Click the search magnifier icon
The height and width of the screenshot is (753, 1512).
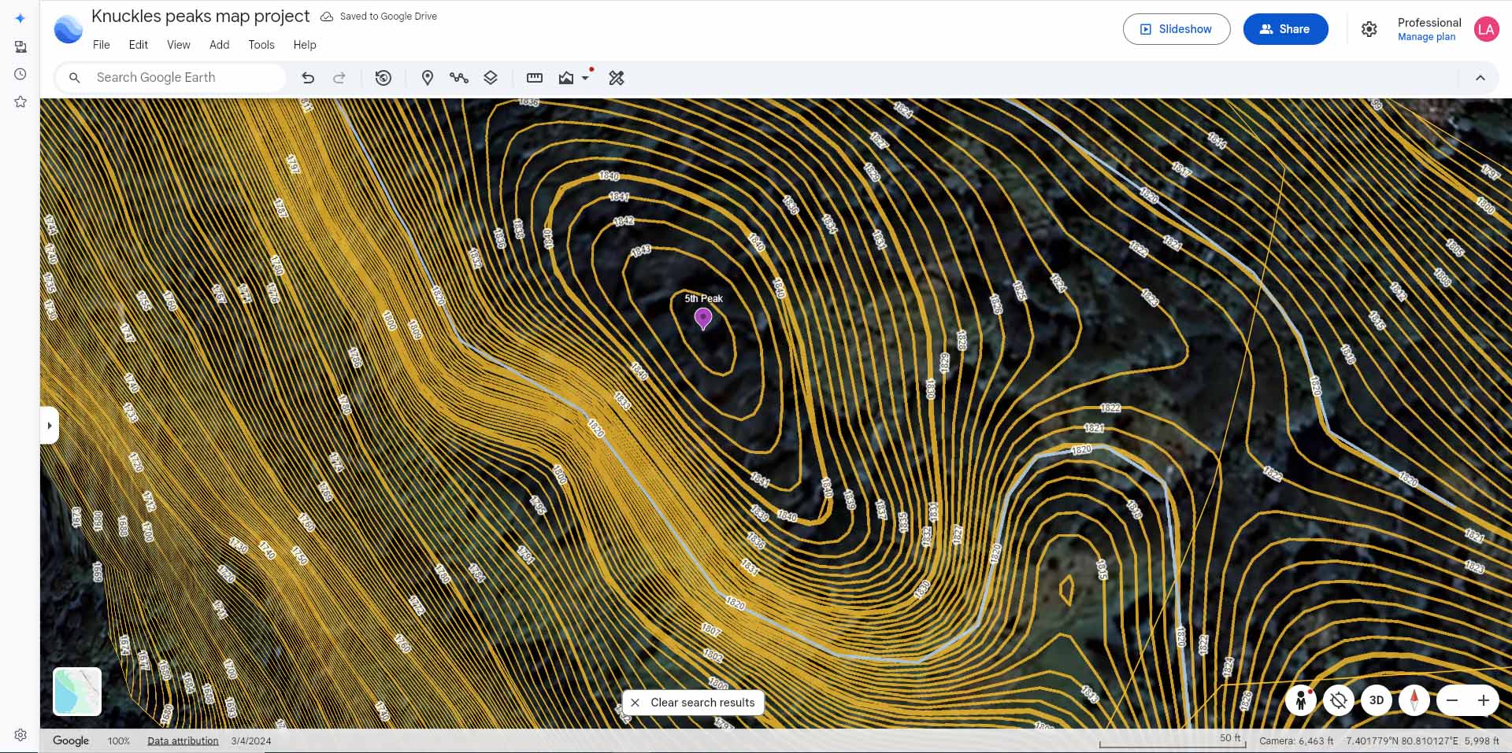tap(75, 77)
